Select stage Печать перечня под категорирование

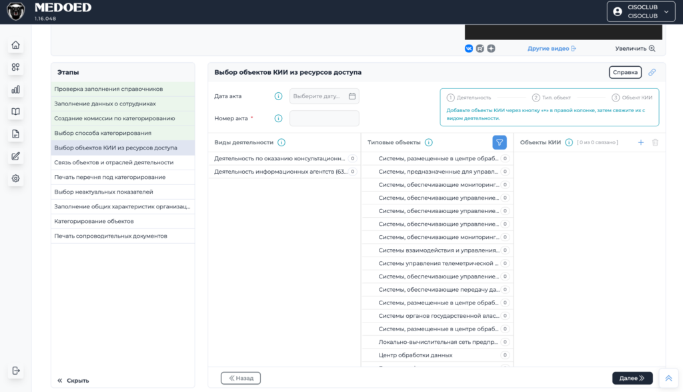pos(123,177)
